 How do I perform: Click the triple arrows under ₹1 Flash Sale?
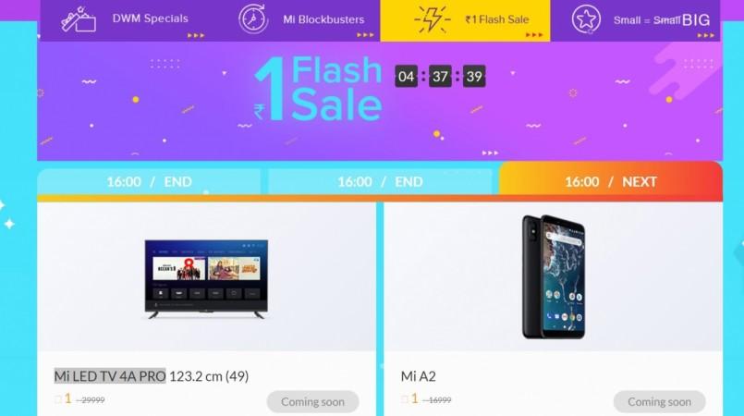[x=534, y=35]
